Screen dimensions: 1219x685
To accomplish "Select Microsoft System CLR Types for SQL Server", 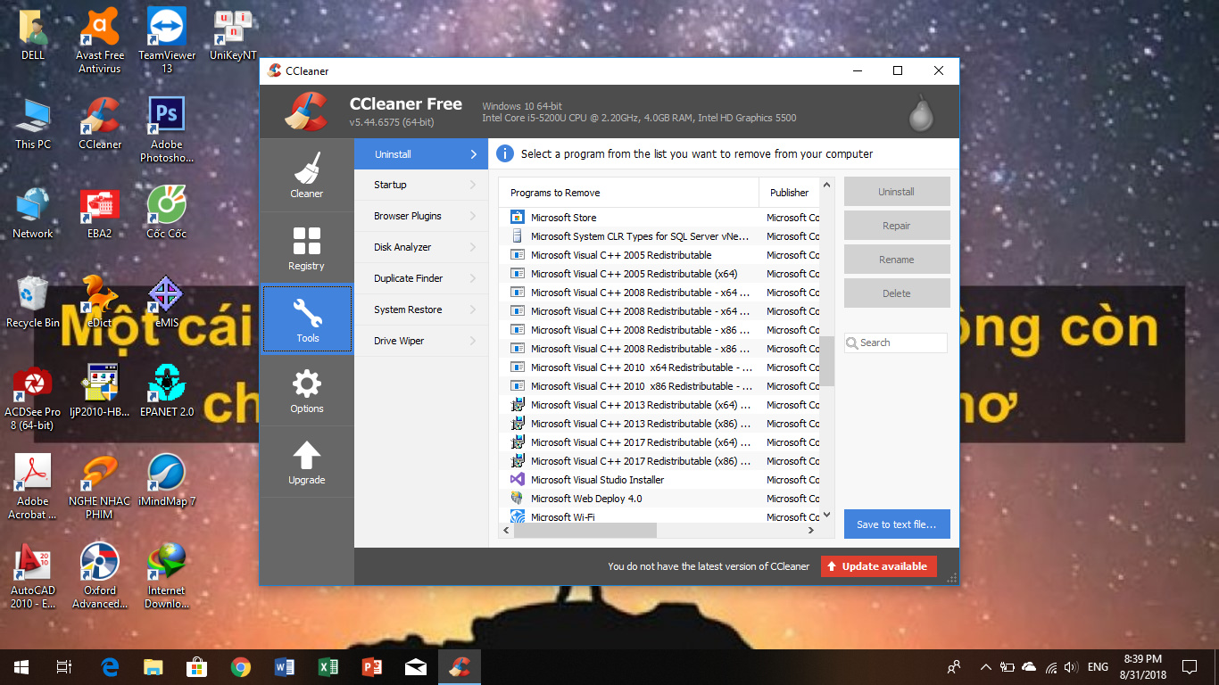I will (x=659, y=236).
